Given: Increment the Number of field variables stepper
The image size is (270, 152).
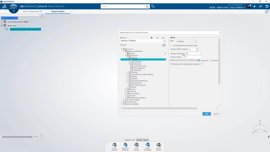Looking at the screenshot, I should [x=197, y=49].
